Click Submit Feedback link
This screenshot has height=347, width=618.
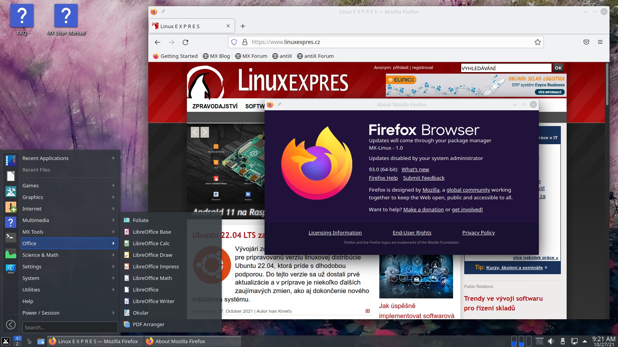(x=424, y=178)
